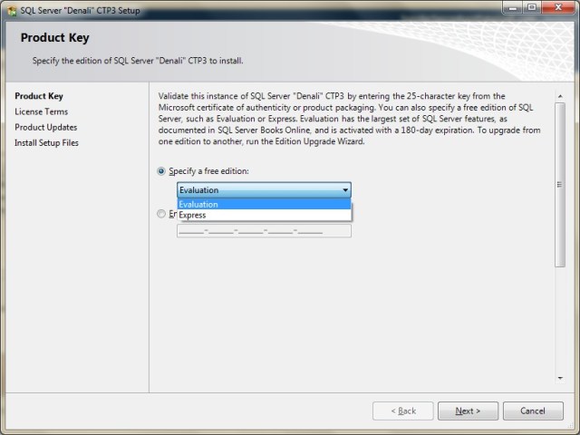Screen dimensions: 580x435
Task: Select the 'Specify a free edition' radio button
Action: 162,170
